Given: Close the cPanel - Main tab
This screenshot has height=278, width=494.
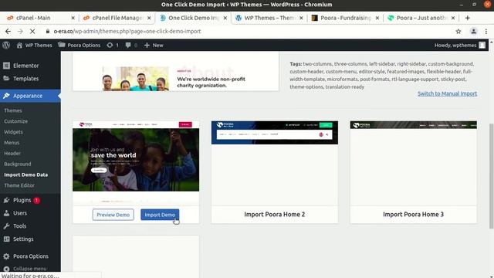Looking at the screenshot, I should [x=73, y=18].
